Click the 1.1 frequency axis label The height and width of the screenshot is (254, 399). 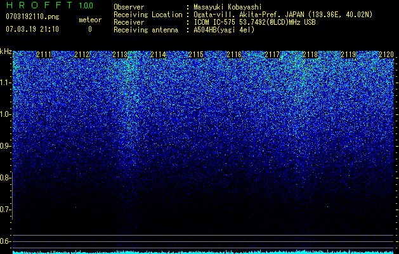point(5,83)
